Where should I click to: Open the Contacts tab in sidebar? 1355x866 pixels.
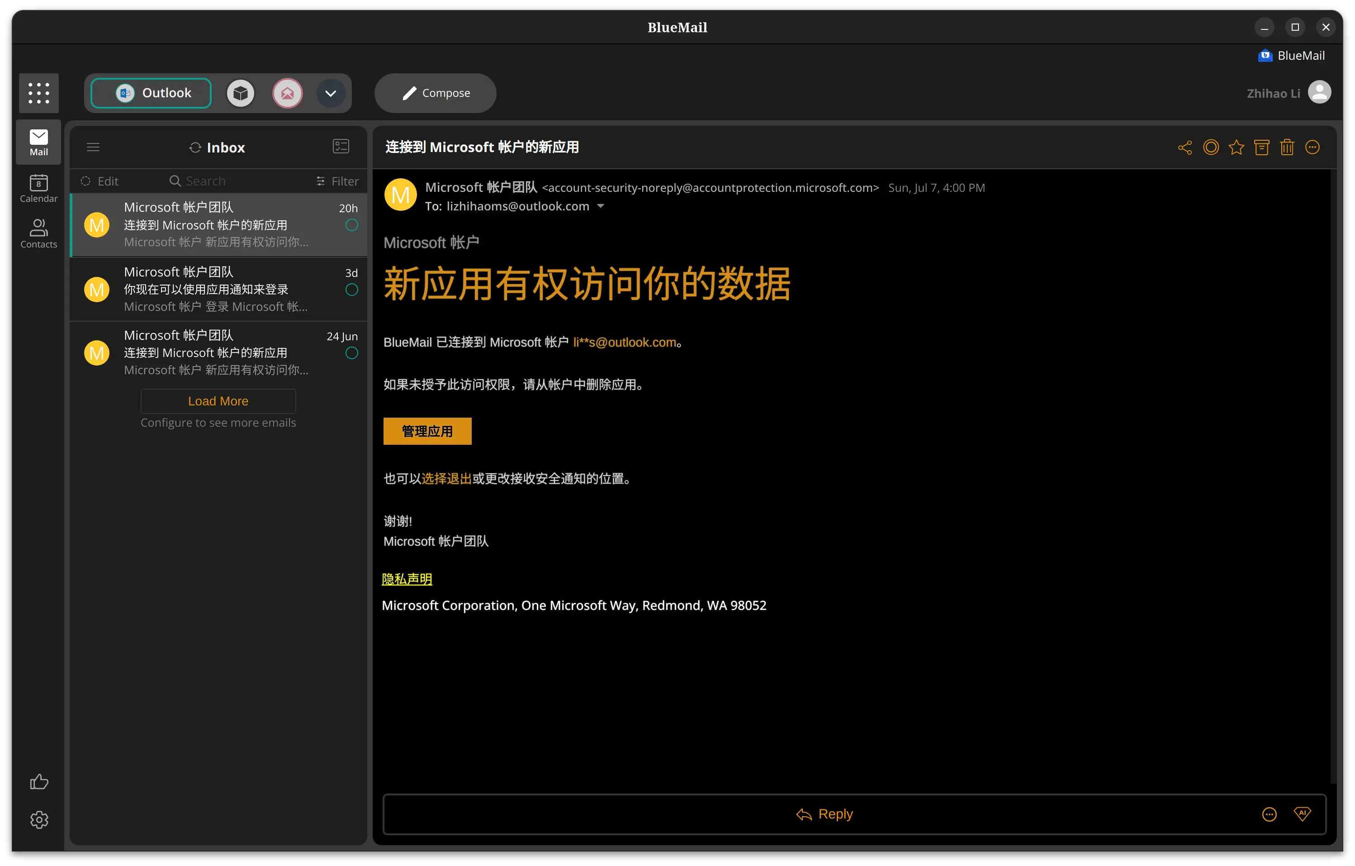coord(39,233)
